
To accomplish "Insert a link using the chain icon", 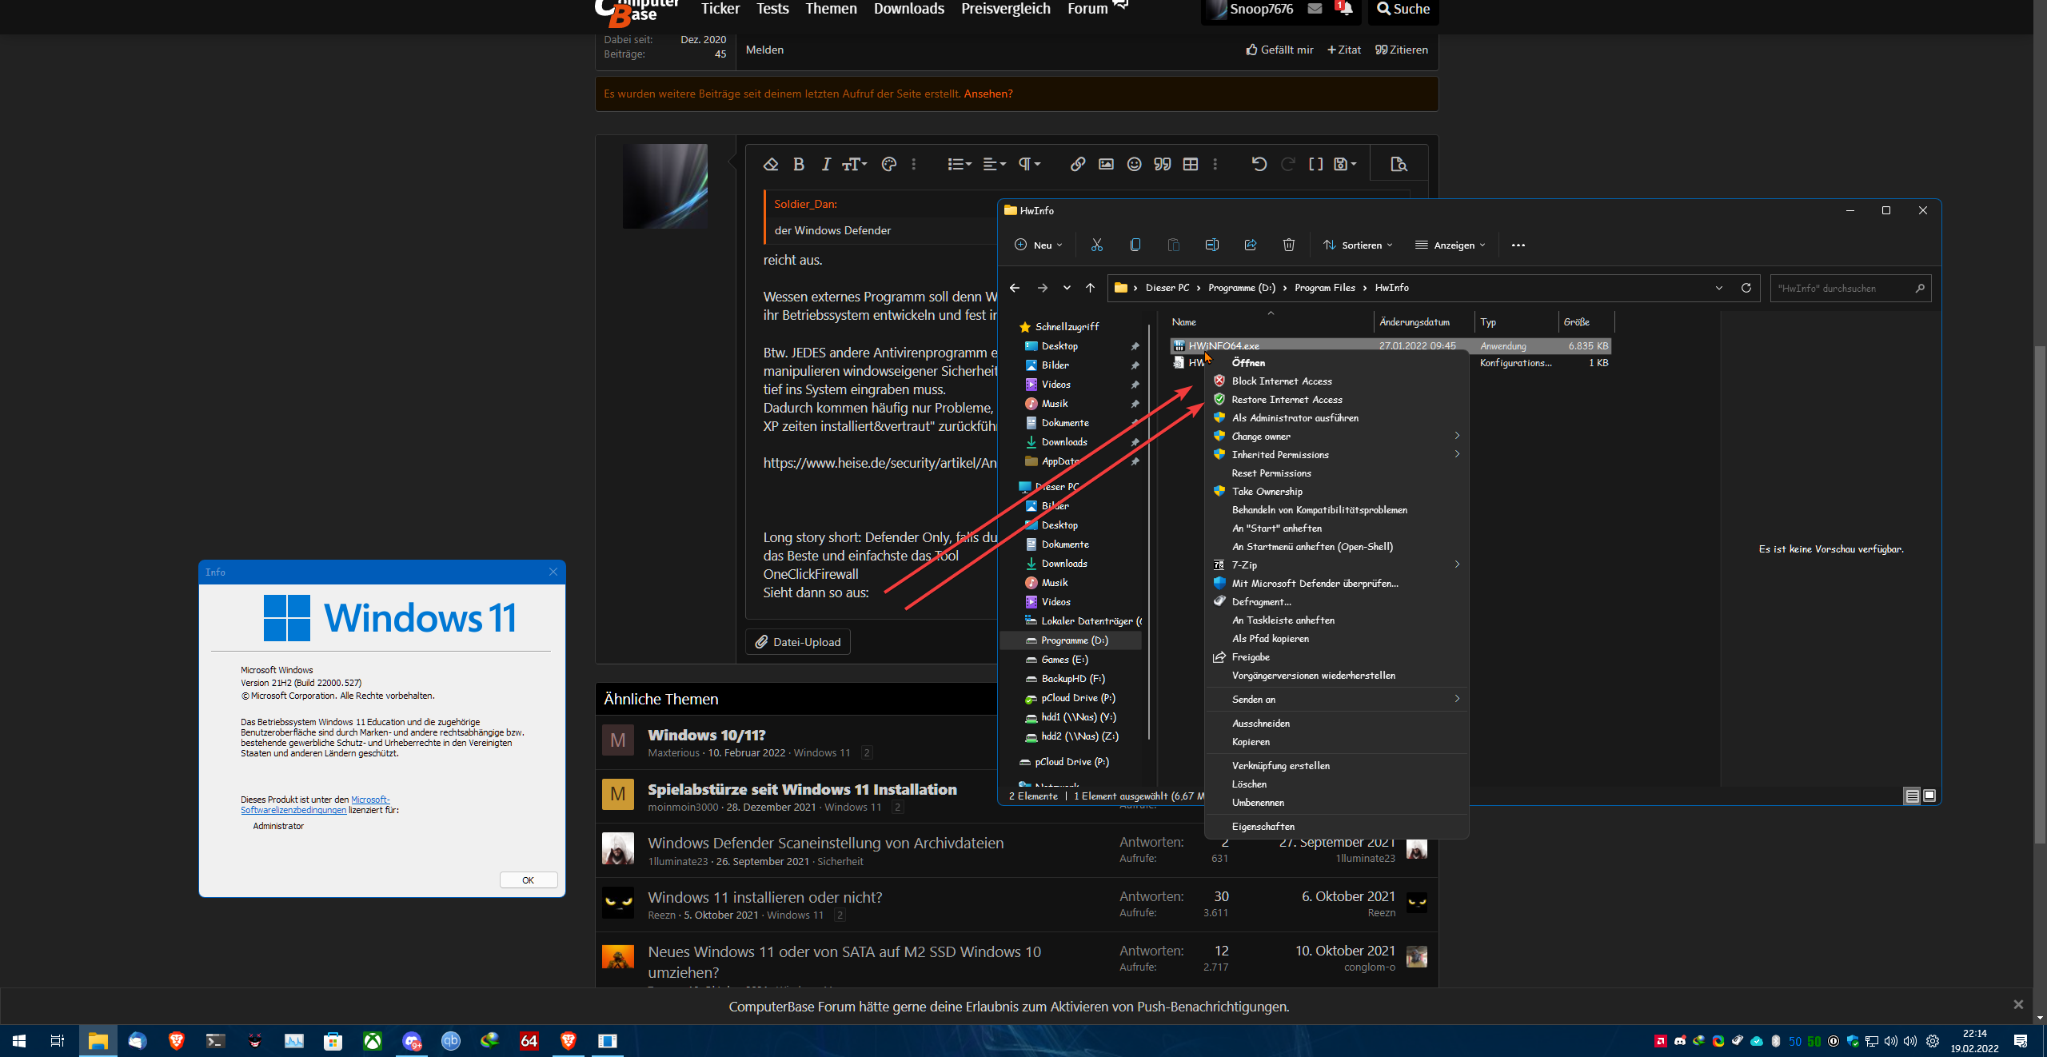I will pos(1078,164).
